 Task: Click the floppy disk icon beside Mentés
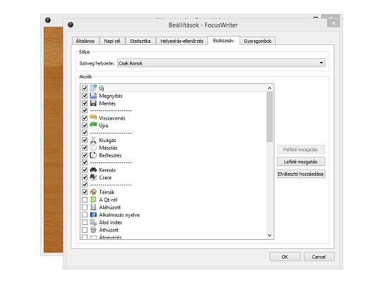coord(93,103)
